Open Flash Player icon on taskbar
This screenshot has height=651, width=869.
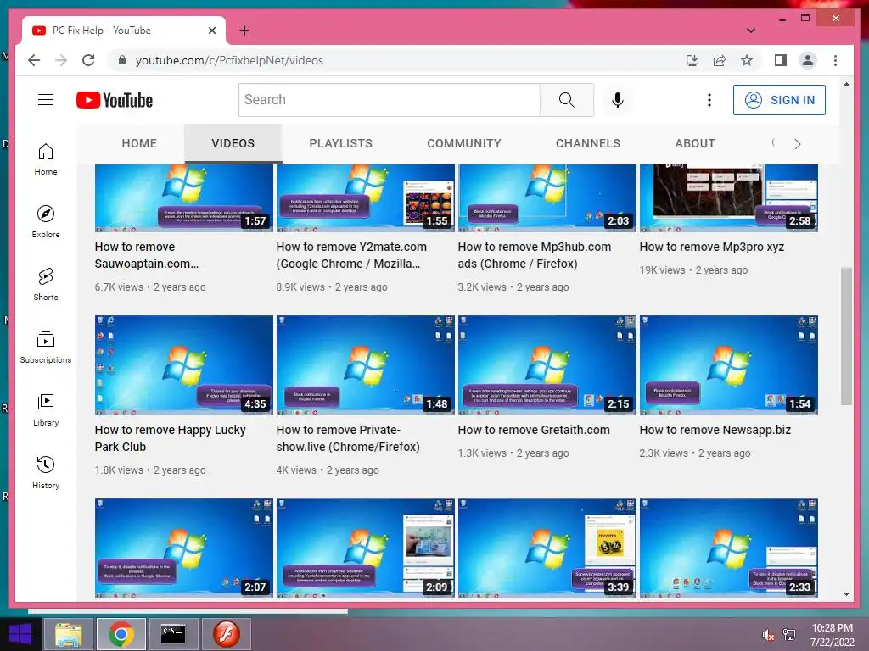pyautogui.click(x=226, y=634)
